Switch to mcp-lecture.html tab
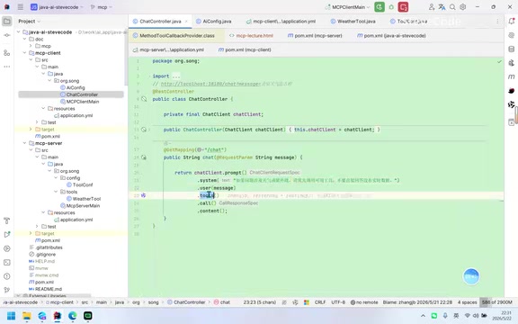 pyautogui.click(x=251, y=35)
